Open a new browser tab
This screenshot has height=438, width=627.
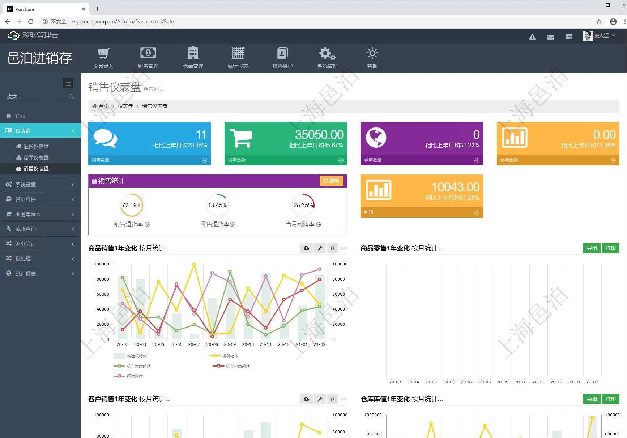point(97,9)
